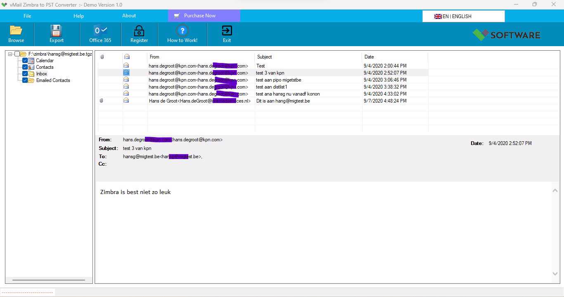The image size is (564, 297).
Task: Click the date 9/4/2020 2:00:44 PM
Action: (385, 66)
